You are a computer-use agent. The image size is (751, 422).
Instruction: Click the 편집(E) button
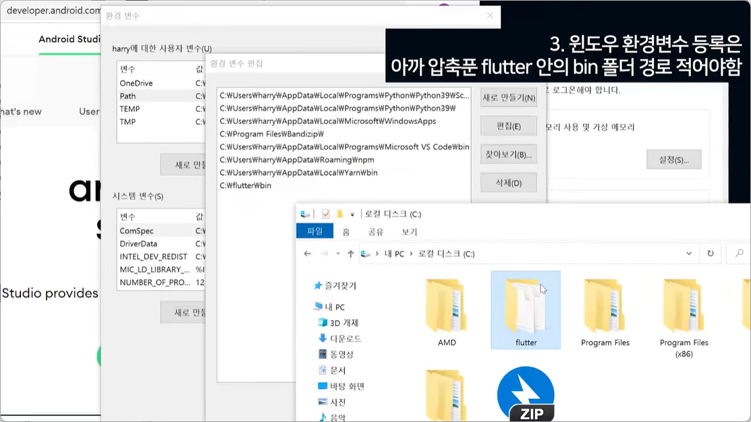[x=509, y=126]
